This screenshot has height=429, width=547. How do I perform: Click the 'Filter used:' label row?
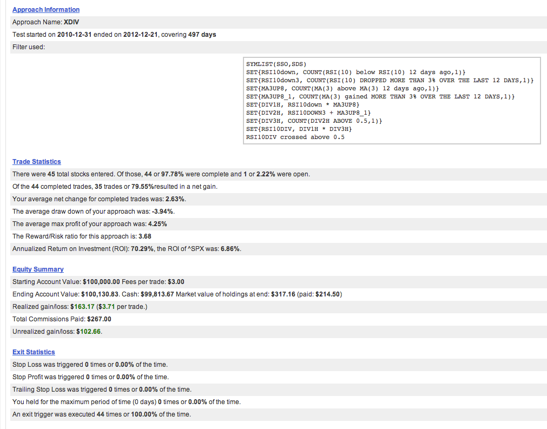click(29, 47)
